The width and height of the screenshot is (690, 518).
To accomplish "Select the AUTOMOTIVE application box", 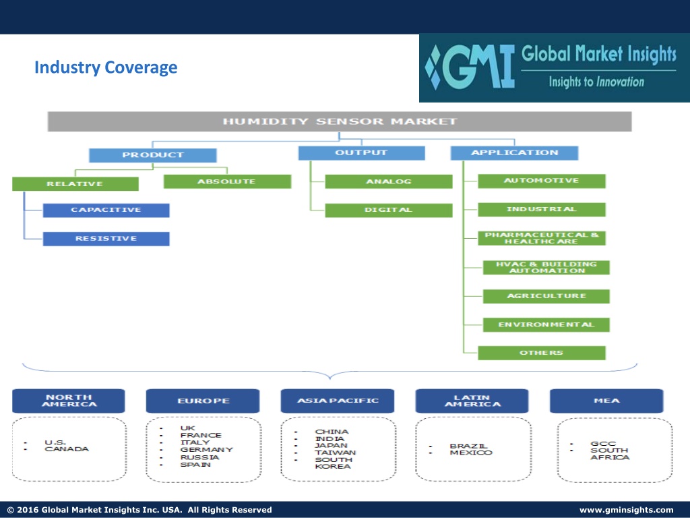I will (542, 181).
